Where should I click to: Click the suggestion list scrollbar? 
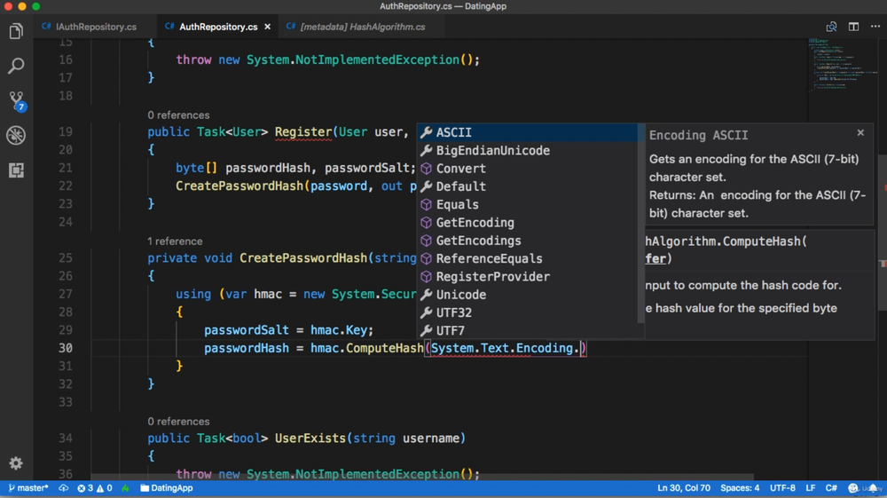pos(640,224)
